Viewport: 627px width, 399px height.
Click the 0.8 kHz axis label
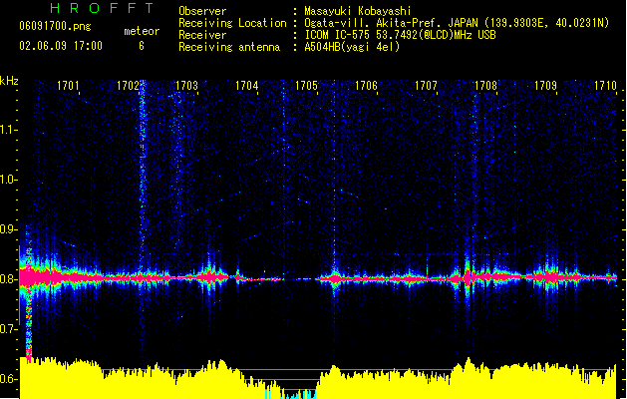(7, 279)
